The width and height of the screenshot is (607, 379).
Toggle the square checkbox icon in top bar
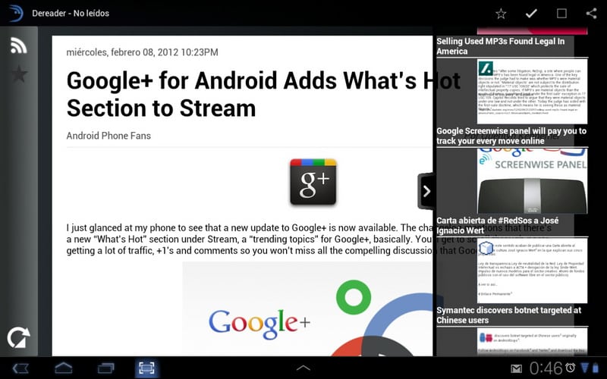click(x=561, y=14)
